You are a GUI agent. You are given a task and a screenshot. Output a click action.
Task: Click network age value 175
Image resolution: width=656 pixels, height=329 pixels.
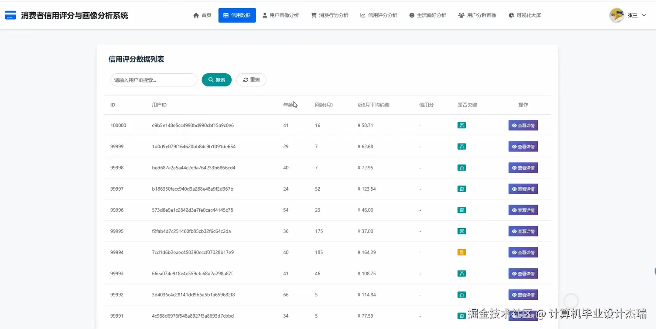[319, 231]
